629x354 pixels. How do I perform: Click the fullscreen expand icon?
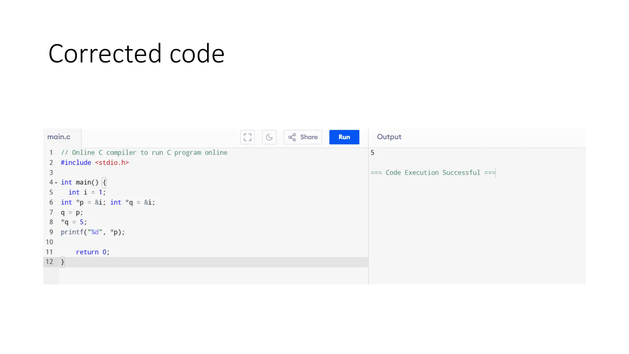point(247,137)
